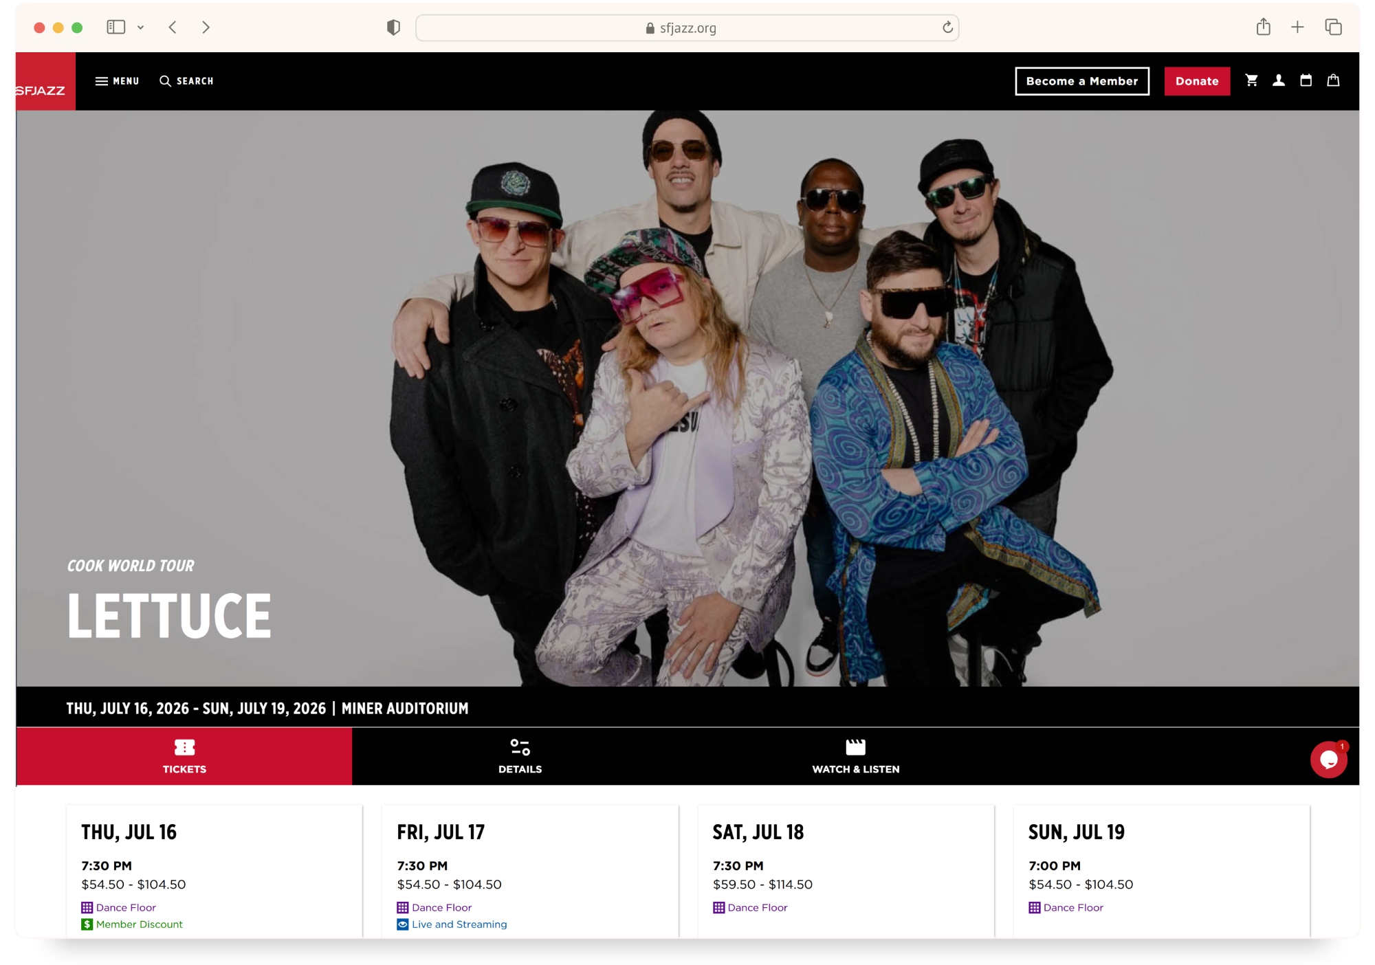Select the Tickets tab

coord(184,756)
